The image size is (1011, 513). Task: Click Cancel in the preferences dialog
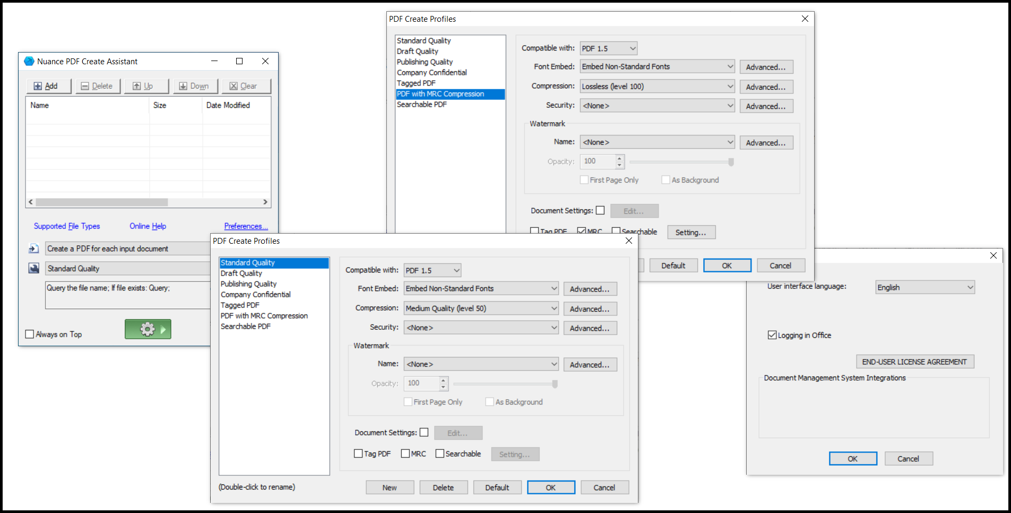tap(909, 459)
